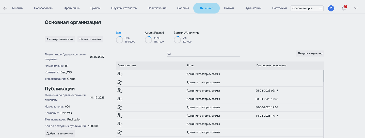
Task: Select the Лицензии tab
Action: (207, 8)
